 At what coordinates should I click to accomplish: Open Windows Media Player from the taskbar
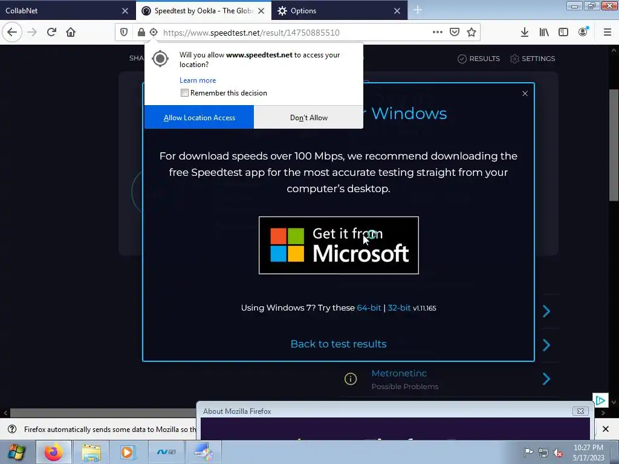coord(128,452)
